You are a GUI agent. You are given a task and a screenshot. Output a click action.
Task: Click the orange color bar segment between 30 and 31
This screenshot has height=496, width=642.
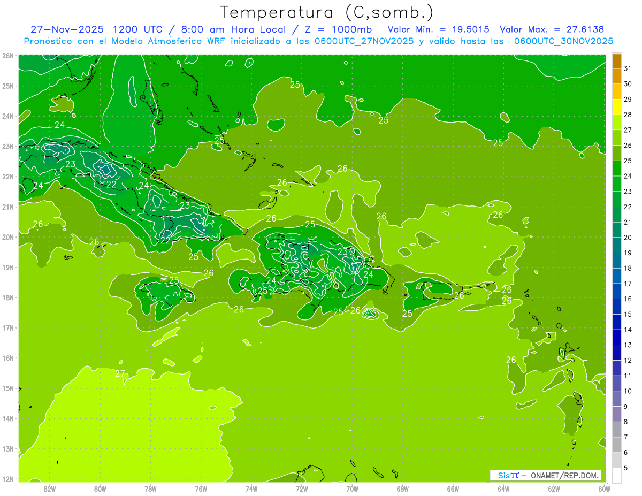(x=617, y=76)
